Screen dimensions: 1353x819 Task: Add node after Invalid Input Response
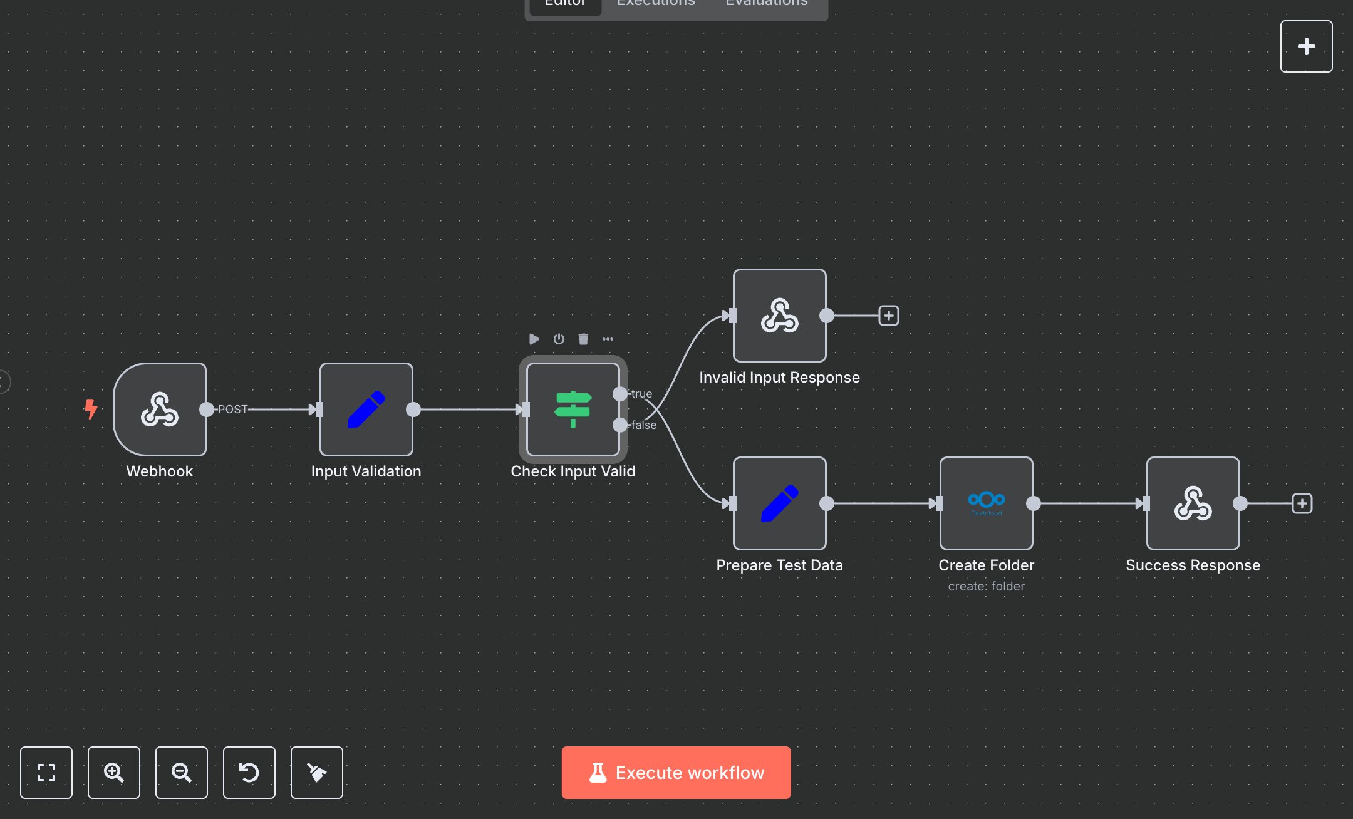pos(888,316)
